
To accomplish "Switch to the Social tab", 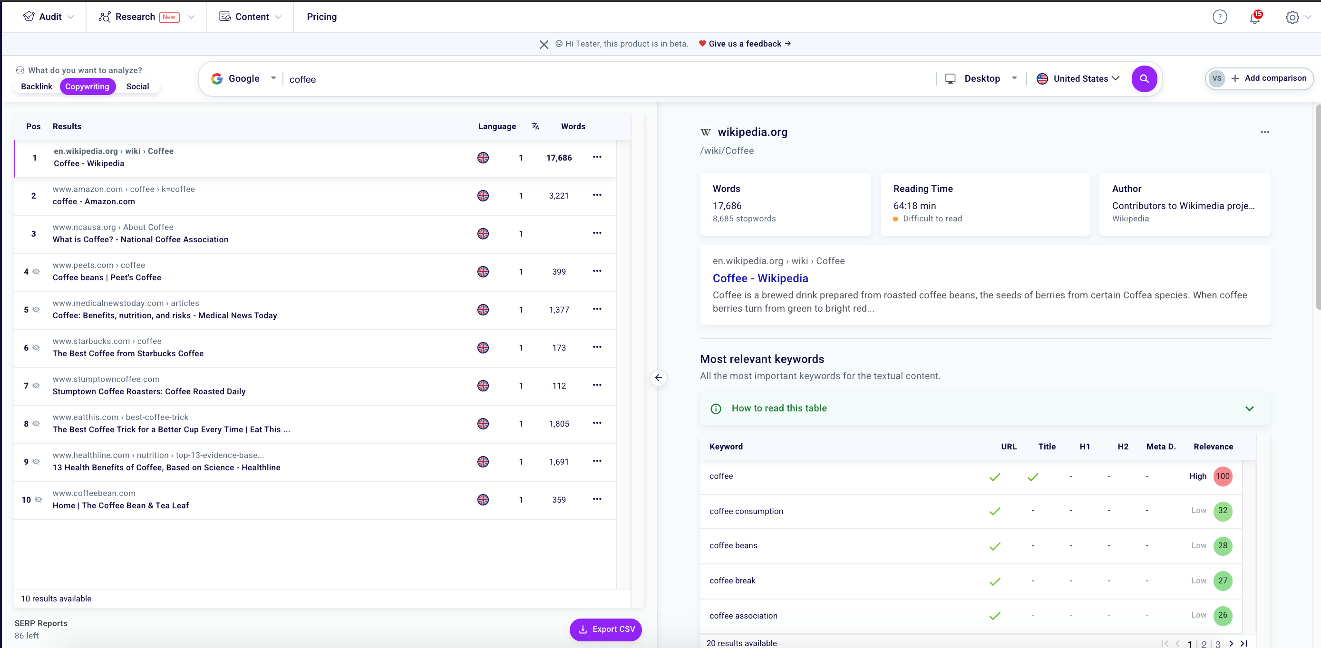I will (x=136, y=86).
